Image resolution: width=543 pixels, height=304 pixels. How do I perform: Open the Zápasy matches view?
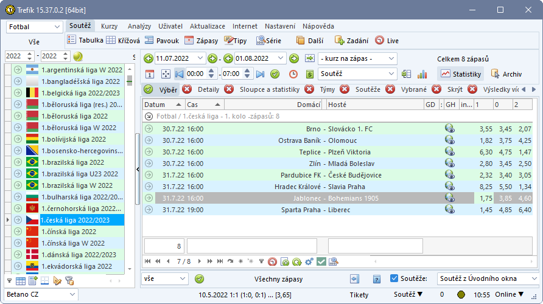(x=201, y=41)
